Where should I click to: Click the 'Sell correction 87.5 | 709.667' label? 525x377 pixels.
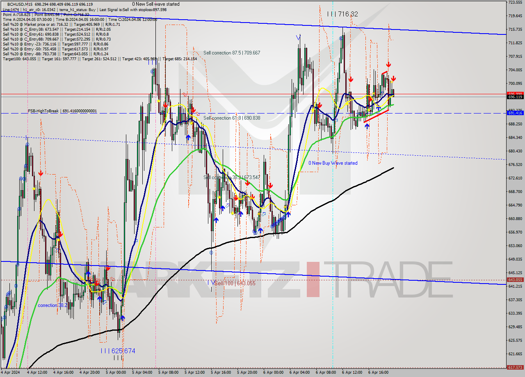tap(232, 53)
